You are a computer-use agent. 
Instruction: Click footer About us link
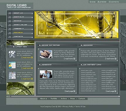(x=43, y=99)
